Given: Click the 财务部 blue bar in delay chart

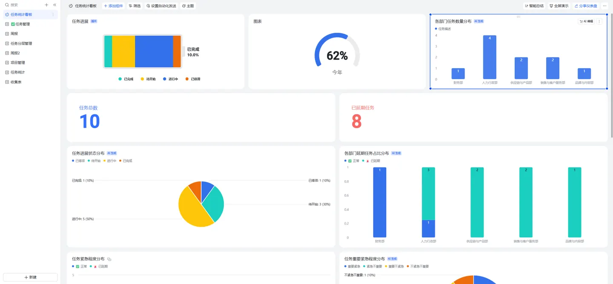Looking at the screenshot, I should pos(380,202).
